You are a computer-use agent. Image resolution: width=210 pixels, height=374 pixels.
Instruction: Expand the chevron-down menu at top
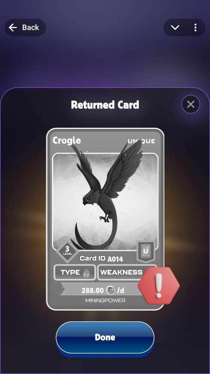[x=175, y=28]
